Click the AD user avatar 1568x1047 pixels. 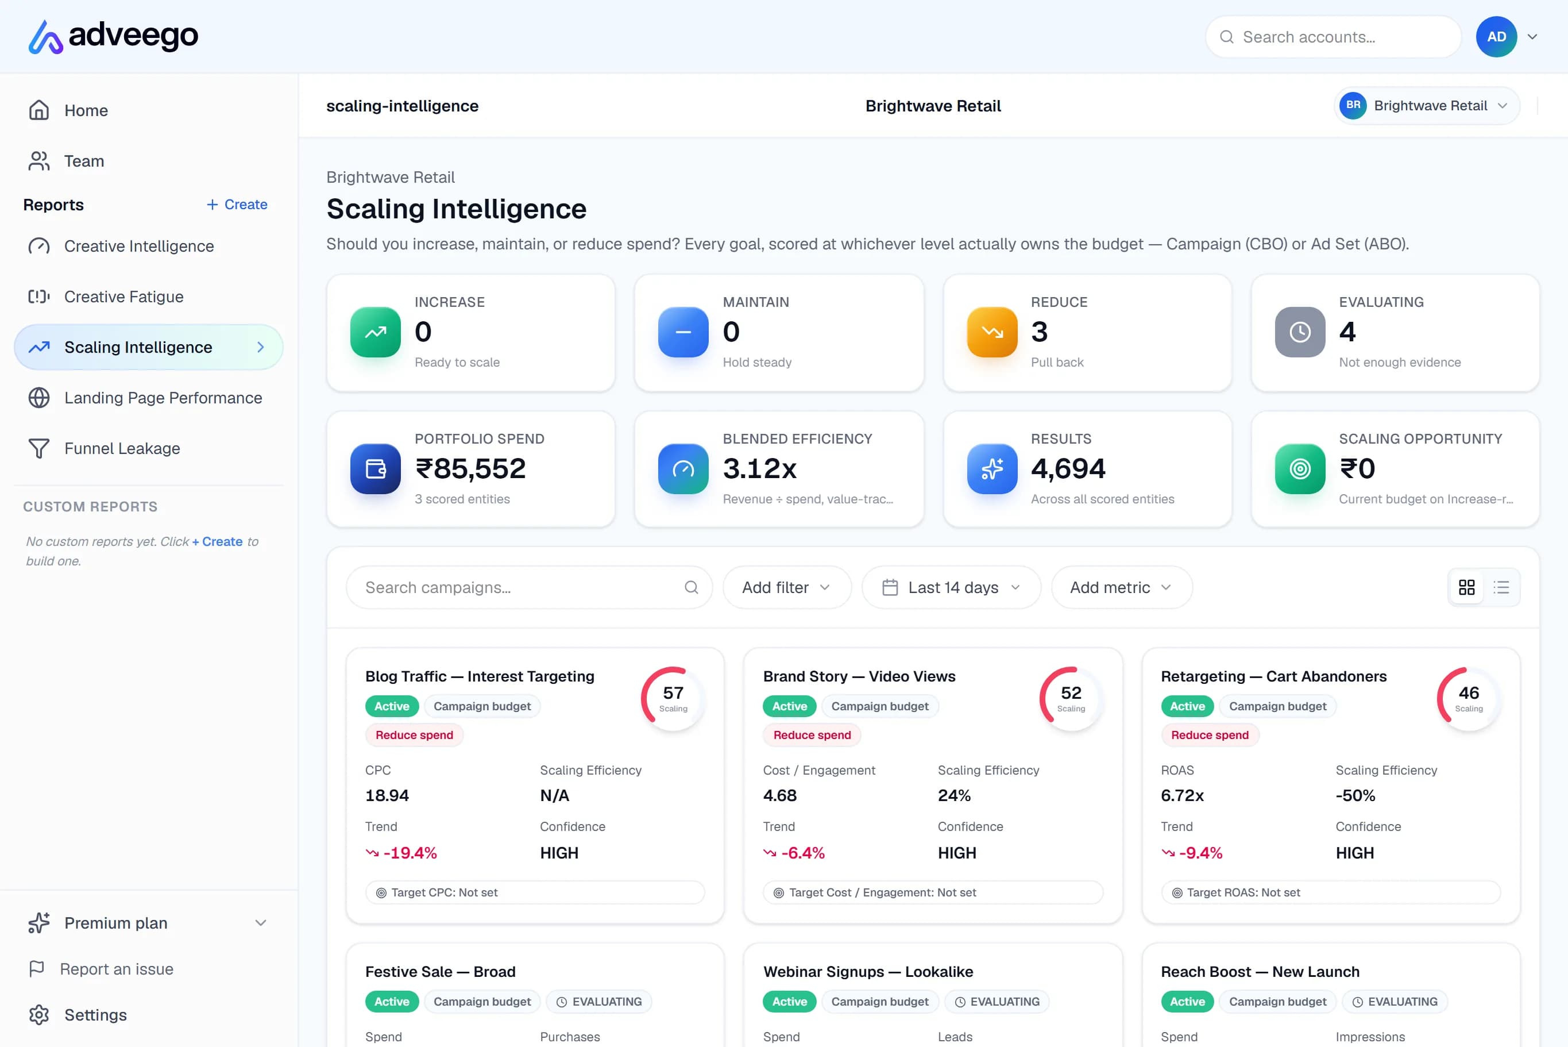[x=1496, y=37]
